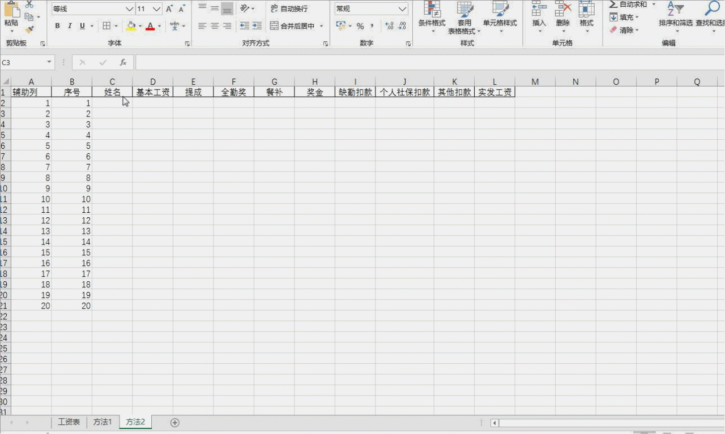This screenshot has width=725, height=434.
Task: Open the Merge and Center dropdown arrow
Action: (x=321, y=26)
